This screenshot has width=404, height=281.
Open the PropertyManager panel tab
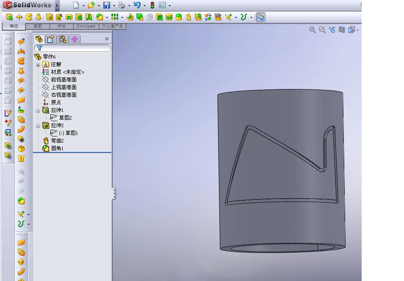[x=51, y=39]
